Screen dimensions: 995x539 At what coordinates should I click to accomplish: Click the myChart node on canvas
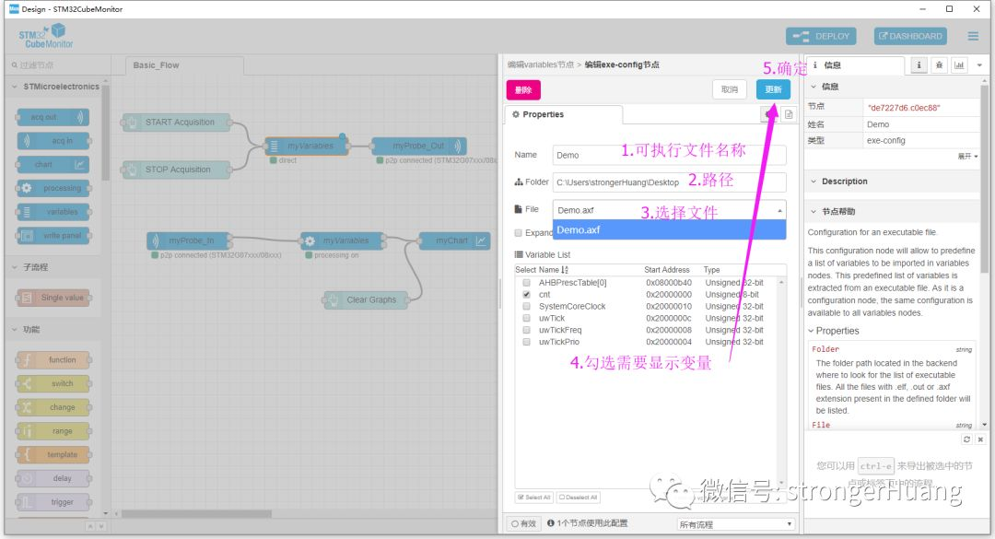click(x=454, y=240)
